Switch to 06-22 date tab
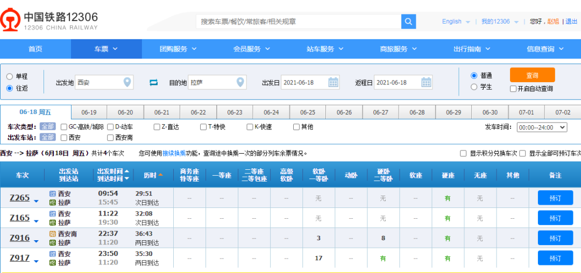581x273 pixels. tap(198, 112)
